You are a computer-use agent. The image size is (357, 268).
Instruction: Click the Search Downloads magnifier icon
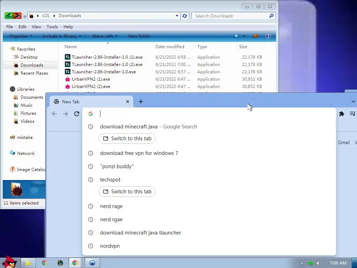[271, 16]
